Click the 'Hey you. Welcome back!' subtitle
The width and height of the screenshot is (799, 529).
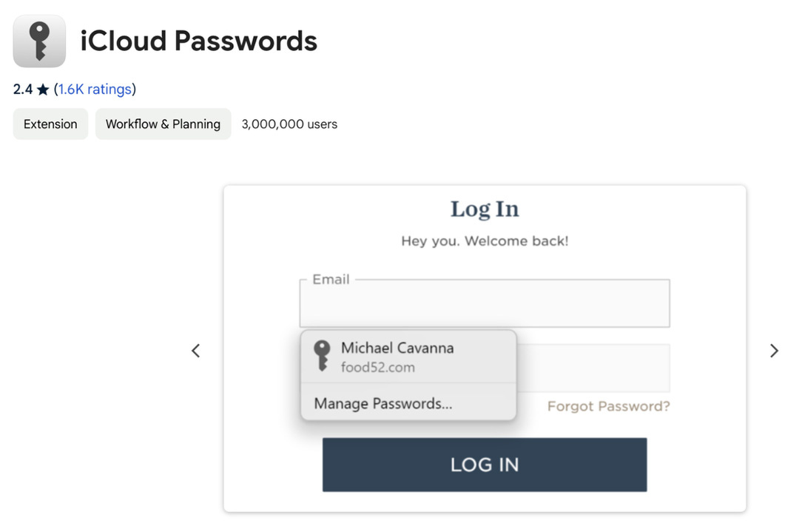485,241
